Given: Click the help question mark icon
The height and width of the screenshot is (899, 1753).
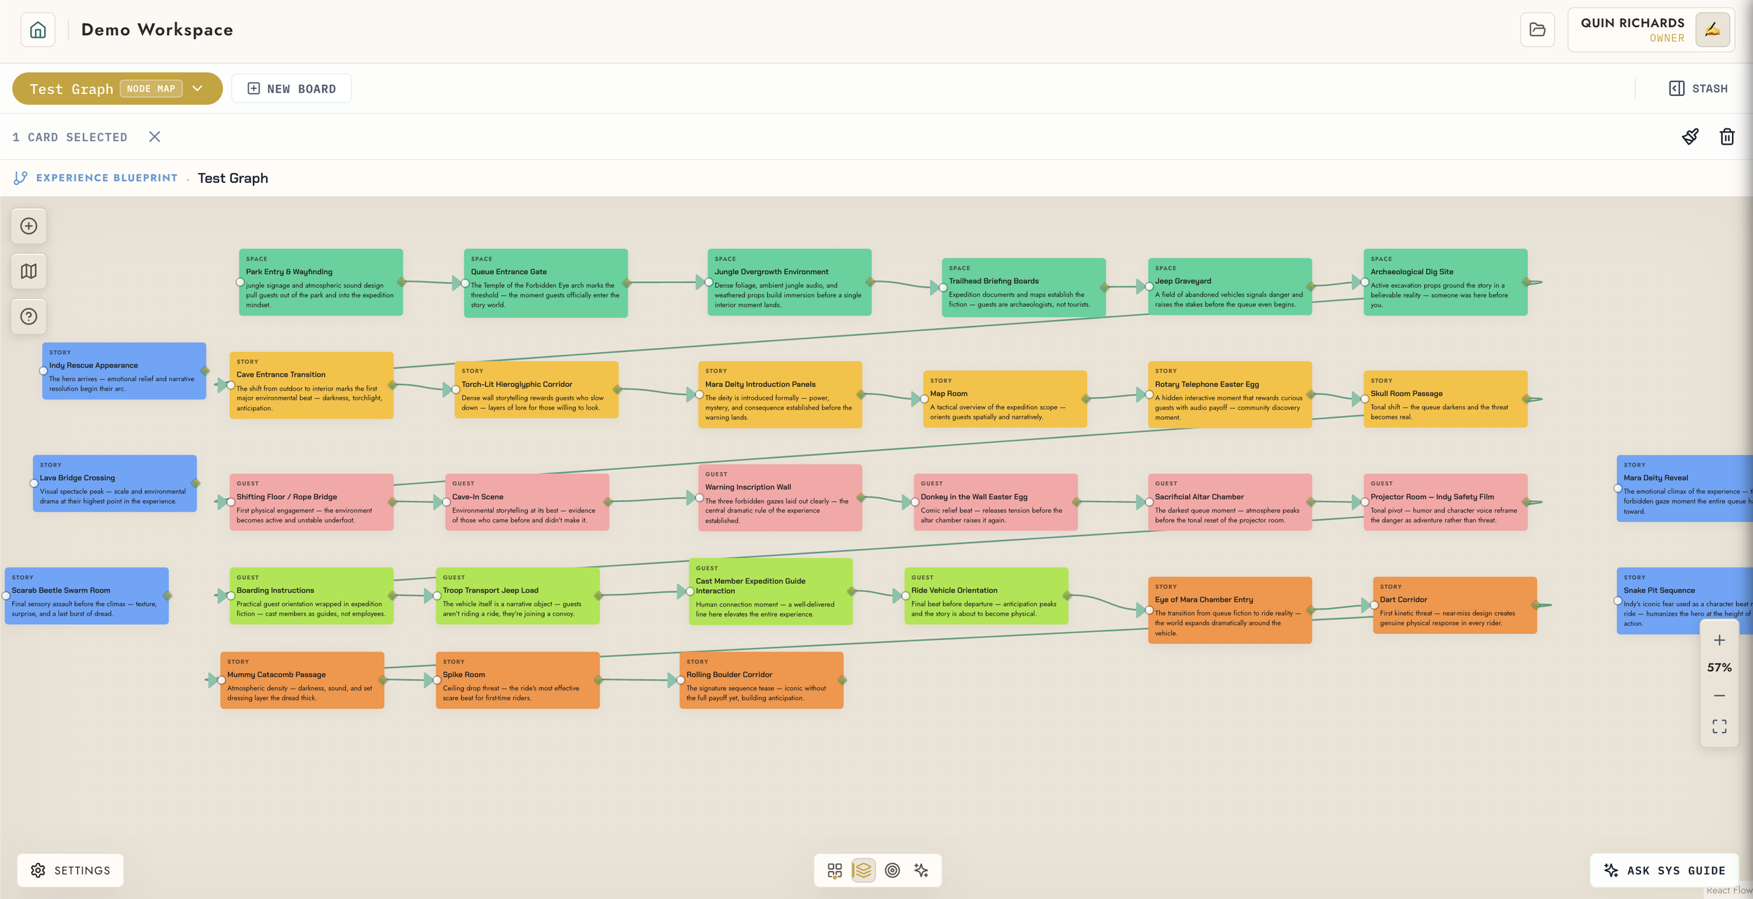Looking at the screenshot, I should [29, 316].
